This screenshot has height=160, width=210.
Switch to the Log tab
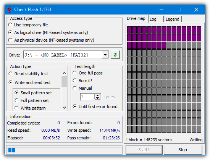pyautogui.click(x=156, y=19)
